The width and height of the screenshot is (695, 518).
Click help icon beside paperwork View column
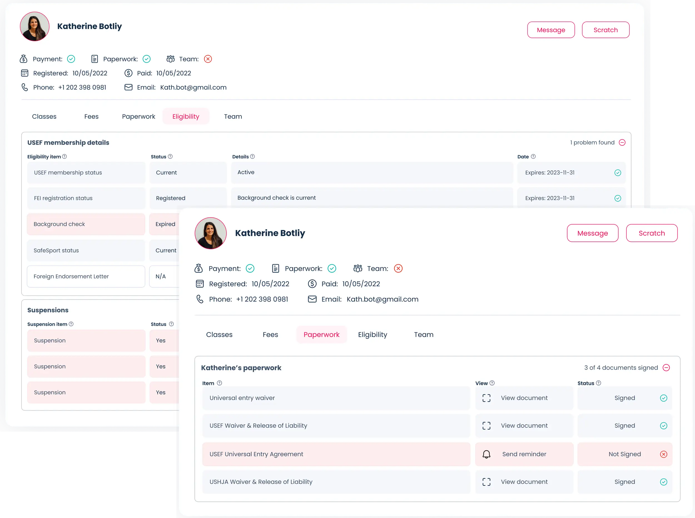coord(492,383)
